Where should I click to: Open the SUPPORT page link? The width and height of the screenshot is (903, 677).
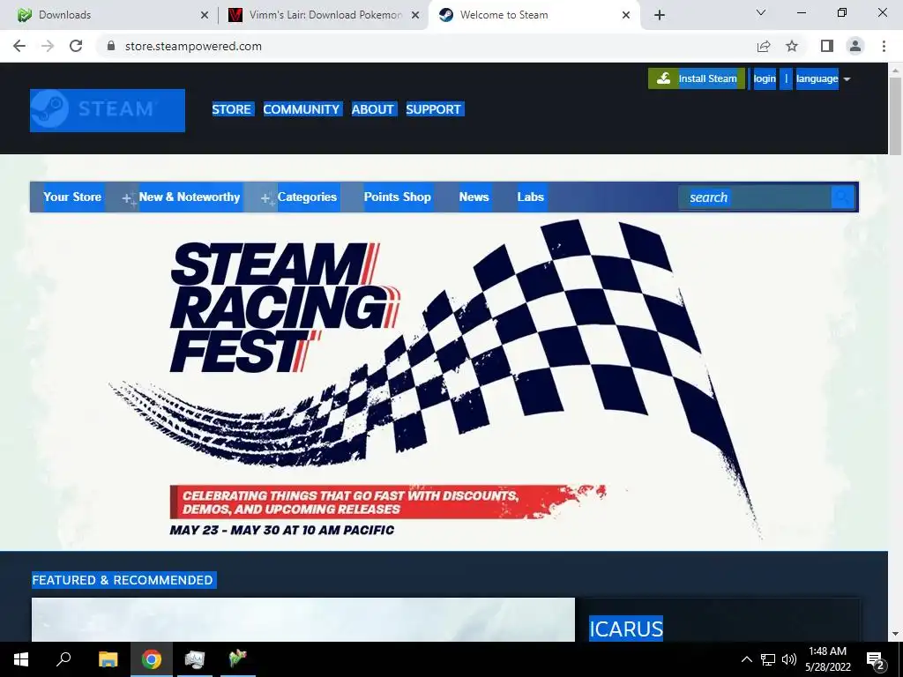[433, 109]
